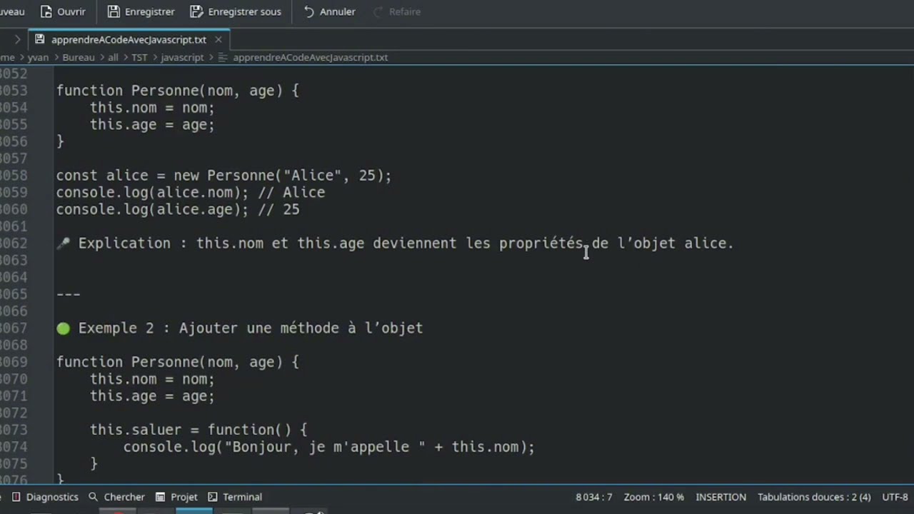Select the apprendreACodeAvecJavascript.txt tab
This screenshot has width=914, height=514.
click(x=129, y=40)
